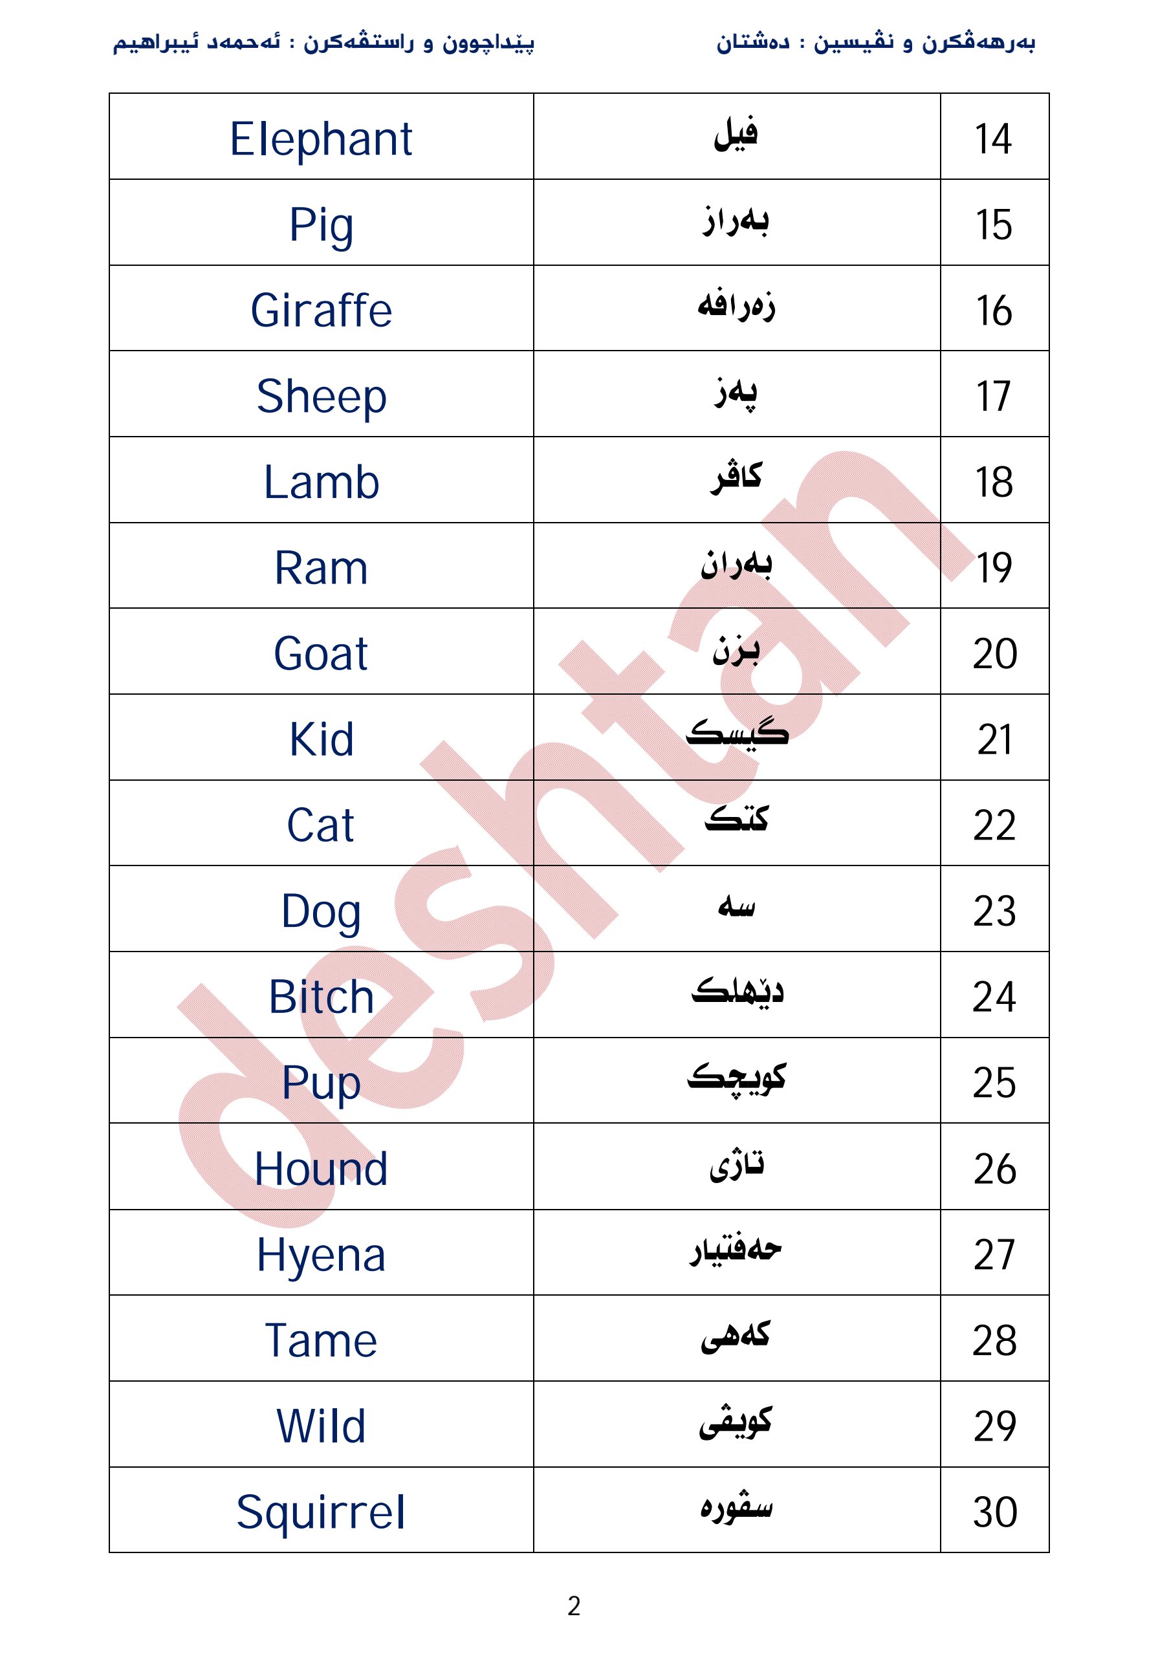Image resolution: width=1169 pixels, height=1654 pixels.
Task: Click the page number 2 at bottom
Action: (573, 1605)
